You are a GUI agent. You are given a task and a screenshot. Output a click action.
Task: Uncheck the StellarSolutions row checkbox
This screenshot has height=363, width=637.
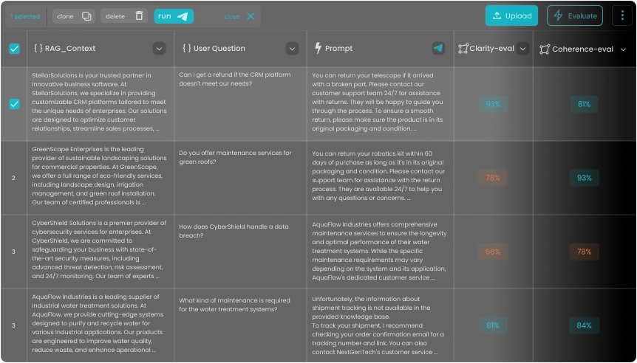[x=14, y=104]
